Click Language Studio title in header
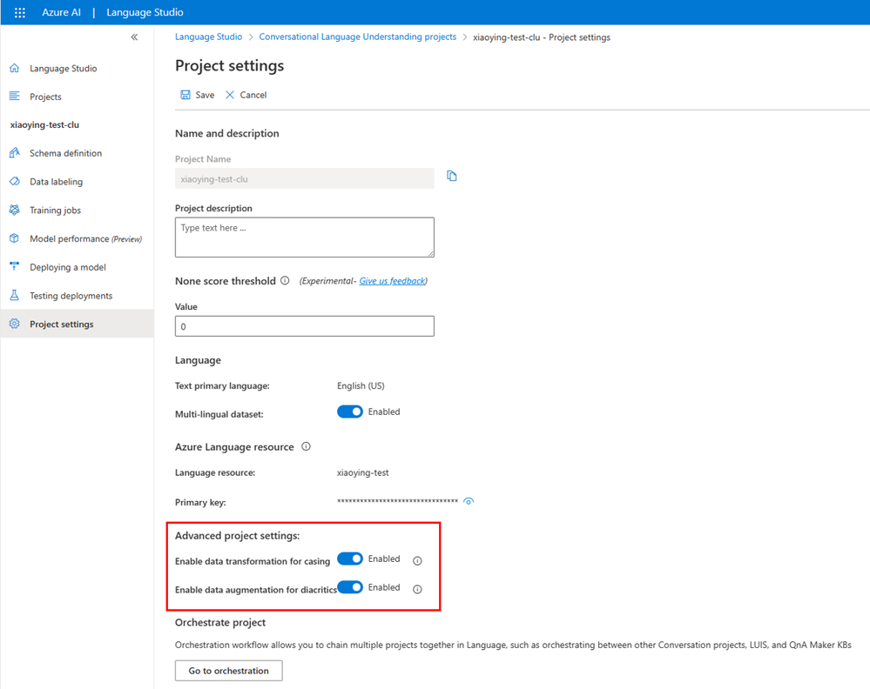 pos(145,12)
